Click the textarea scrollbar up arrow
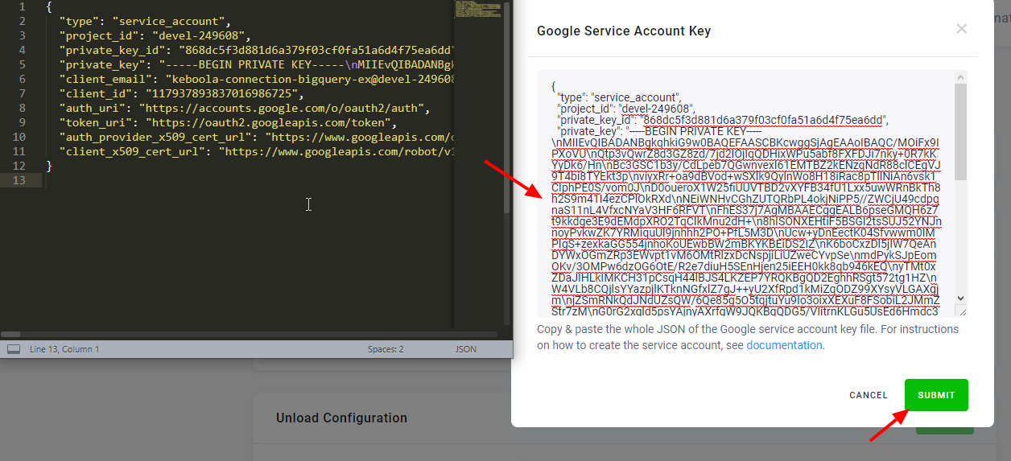Image resolution: width=1011 pixels, height=461 pixels. 961,77
